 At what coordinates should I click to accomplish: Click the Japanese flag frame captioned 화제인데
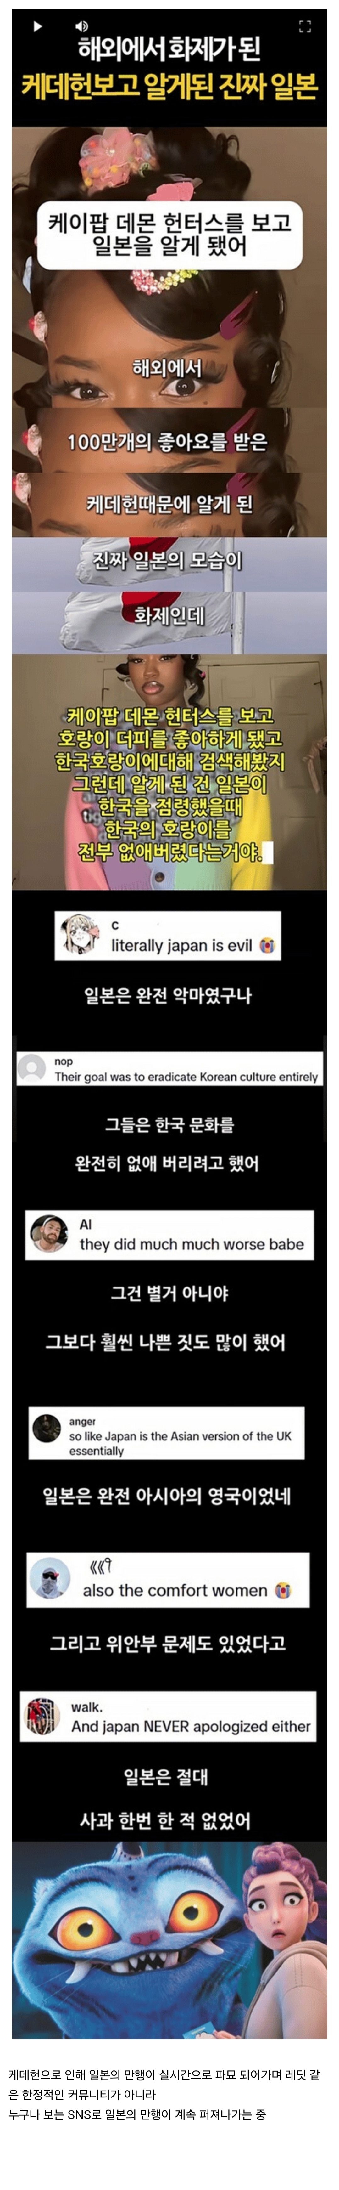click(x=170, y=621)
